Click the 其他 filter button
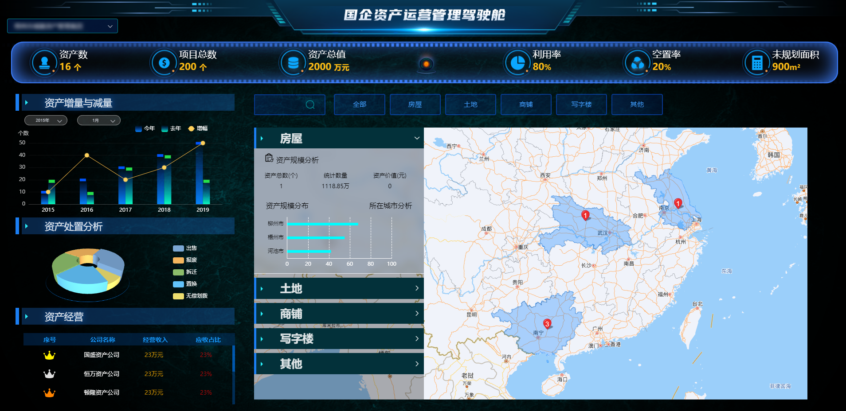 tap(637, 105)
